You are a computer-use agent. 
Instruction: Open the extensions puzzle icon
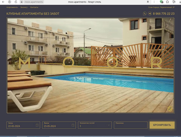[x=167, y=2]
